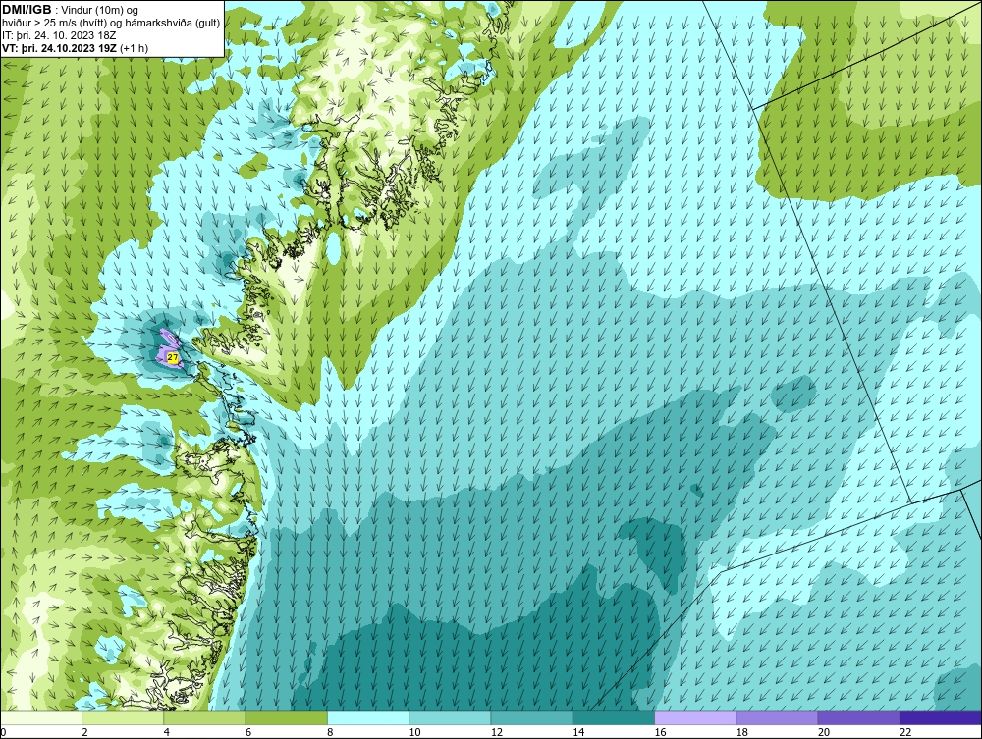982x739 pixels.
Task: Select the 4-6 m/s green legend swatch
Action: click(x=205, y=717)
